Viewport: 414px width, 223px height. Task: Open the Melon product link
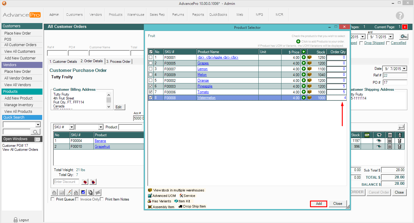click(202, 75)
